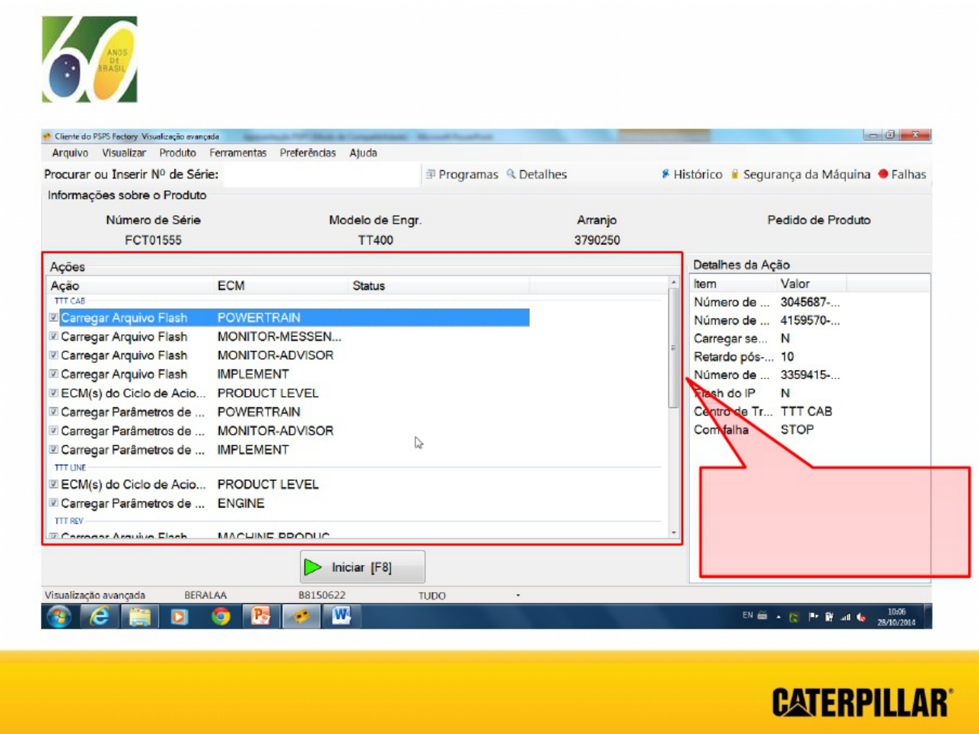Launch Internet Explorer from the taskbar
979x734 pixels.
99,616
